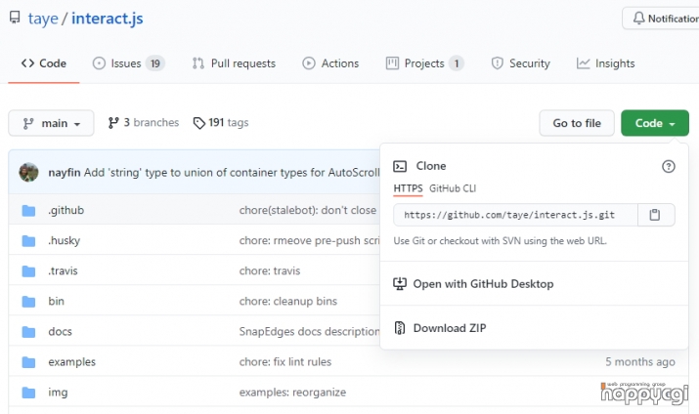Open the interact.js repository link
The width and height of the screenshot is (699, 414).
107,19
